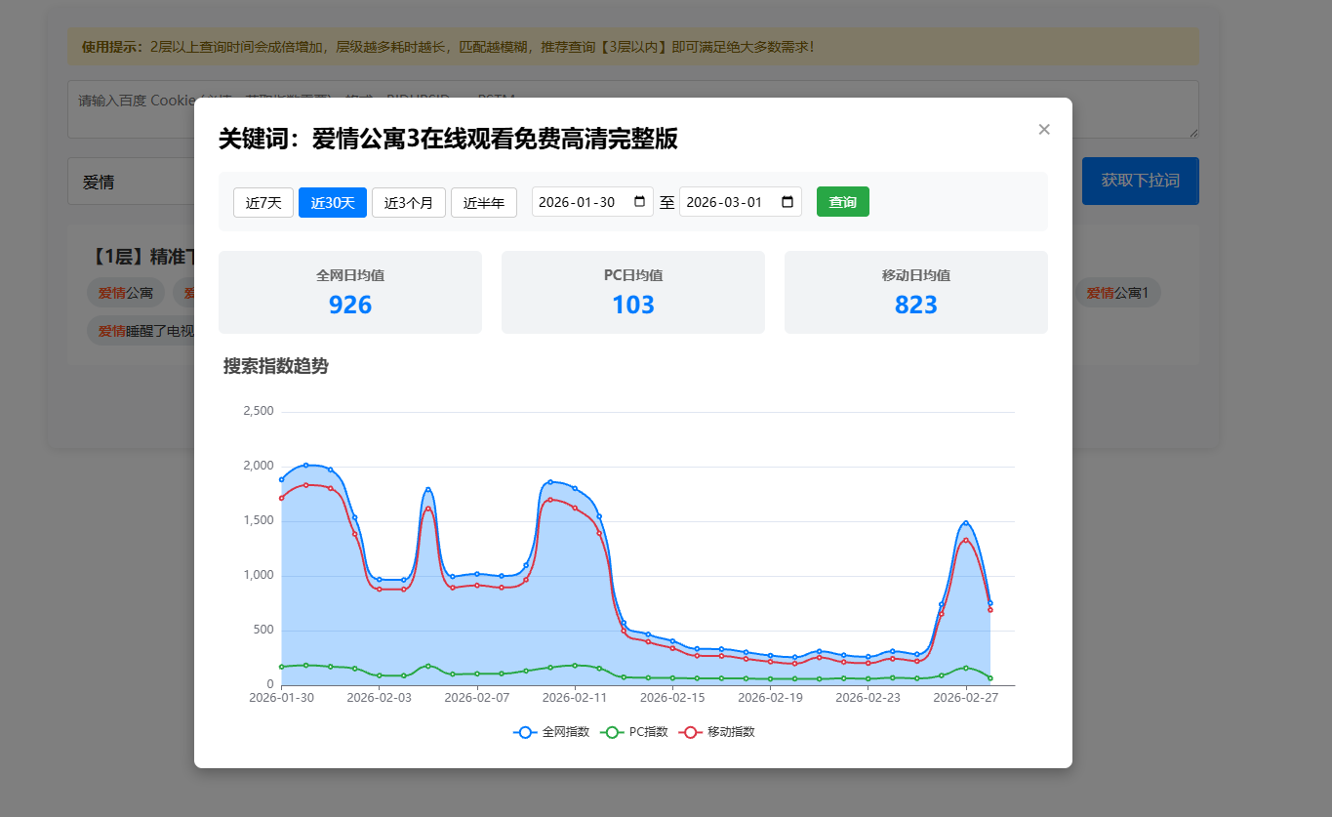
Task: Switch to 近半年 range
Action: 484,202
